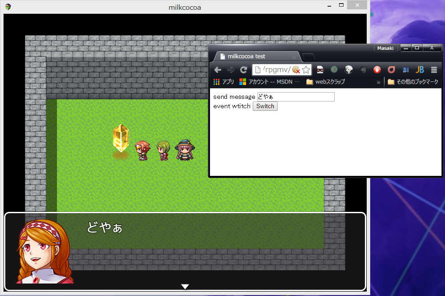Click the page reload icon in Chrome toolbar

coord(243,69)
